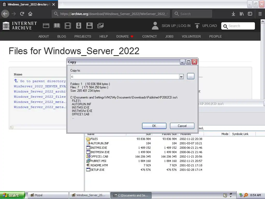Click the LOG IN link

[x=185, y=26]
